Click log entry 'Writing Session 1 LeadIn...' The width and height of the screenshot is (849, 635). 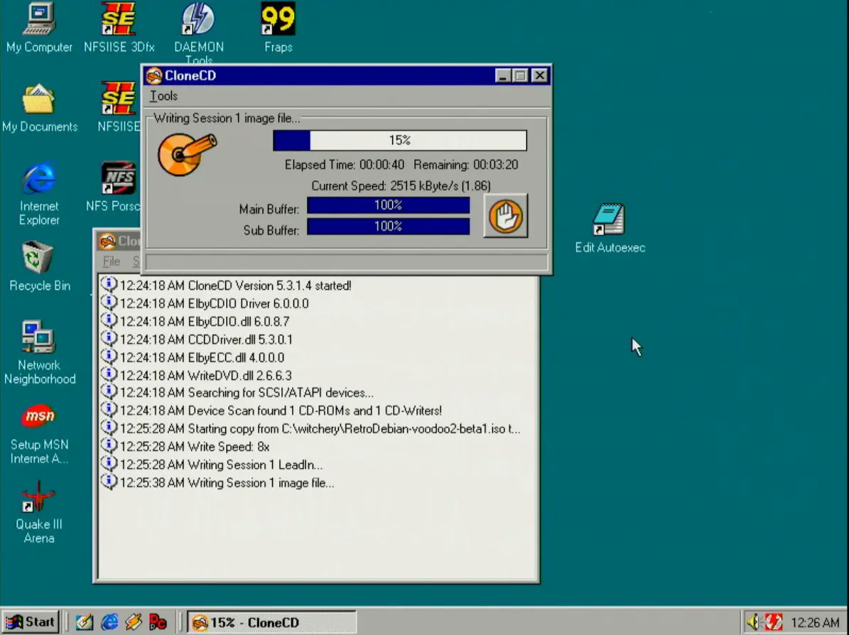[x=212, y=465]
